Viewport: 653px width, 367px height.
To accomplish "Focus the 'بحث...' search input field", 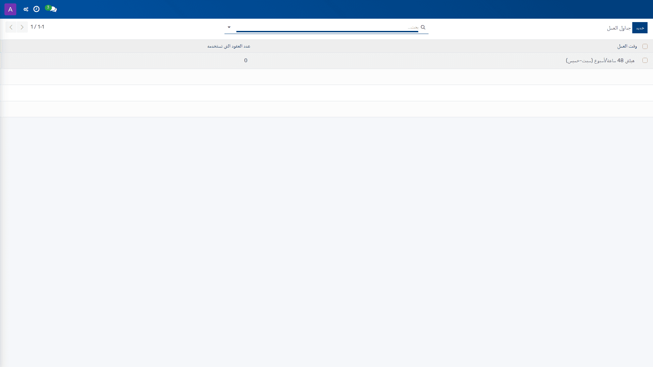I will pos(327,27).
